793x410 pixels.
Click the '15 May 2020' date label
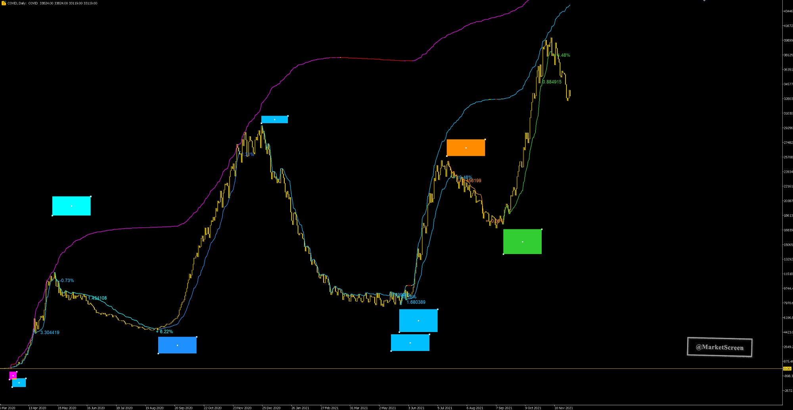tap(67, 408)
